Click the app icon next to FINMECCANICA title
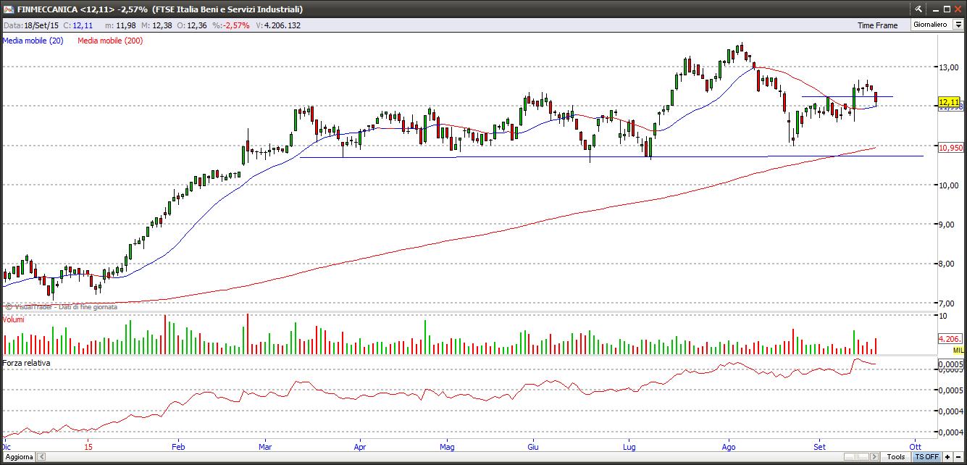This screenshot has width=967, height=465. (8, 9)
